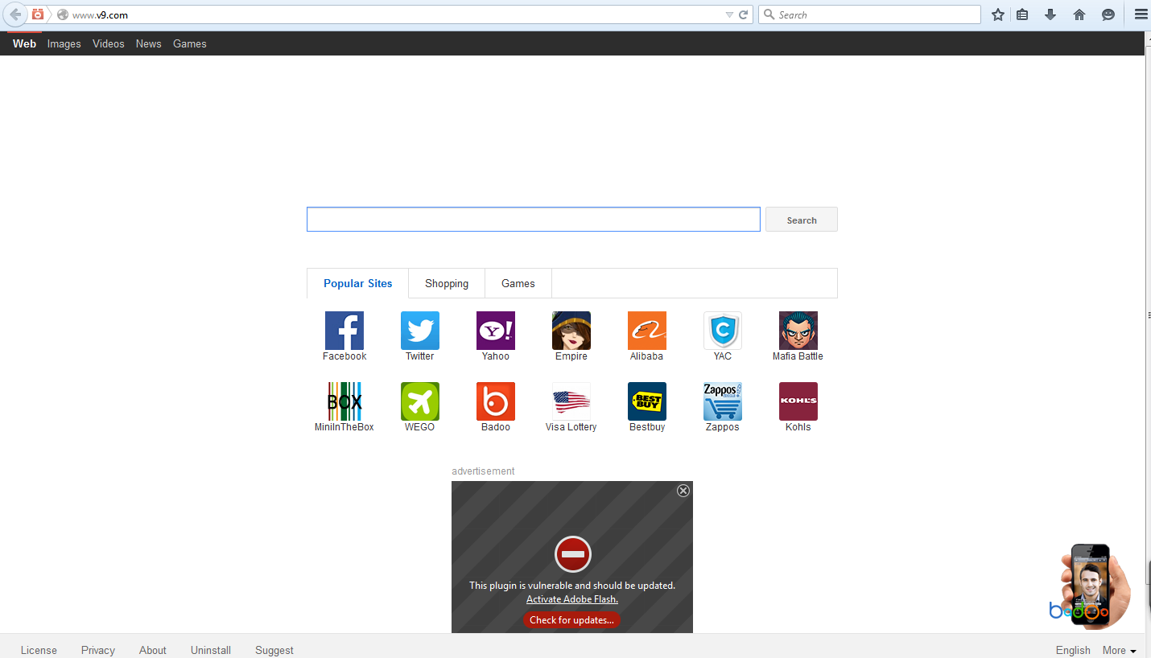Open the Facebook site icon

(344, 331)
